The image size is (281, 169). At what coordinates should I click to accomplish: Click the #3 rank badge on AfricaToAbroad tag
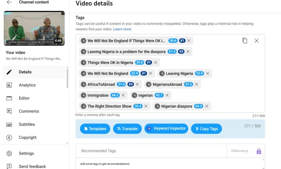(131, 84)
